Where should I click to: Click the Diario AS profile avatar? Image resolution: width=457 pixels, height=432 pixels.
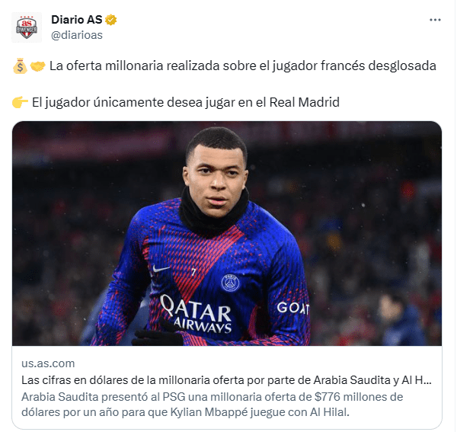click(x=27, y=27)
